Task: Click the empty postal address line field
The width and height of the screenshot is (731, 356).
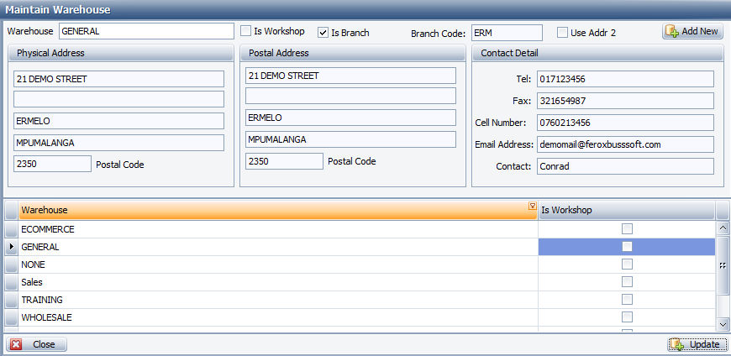Action: pyautogui.click(x=350, y=96)
